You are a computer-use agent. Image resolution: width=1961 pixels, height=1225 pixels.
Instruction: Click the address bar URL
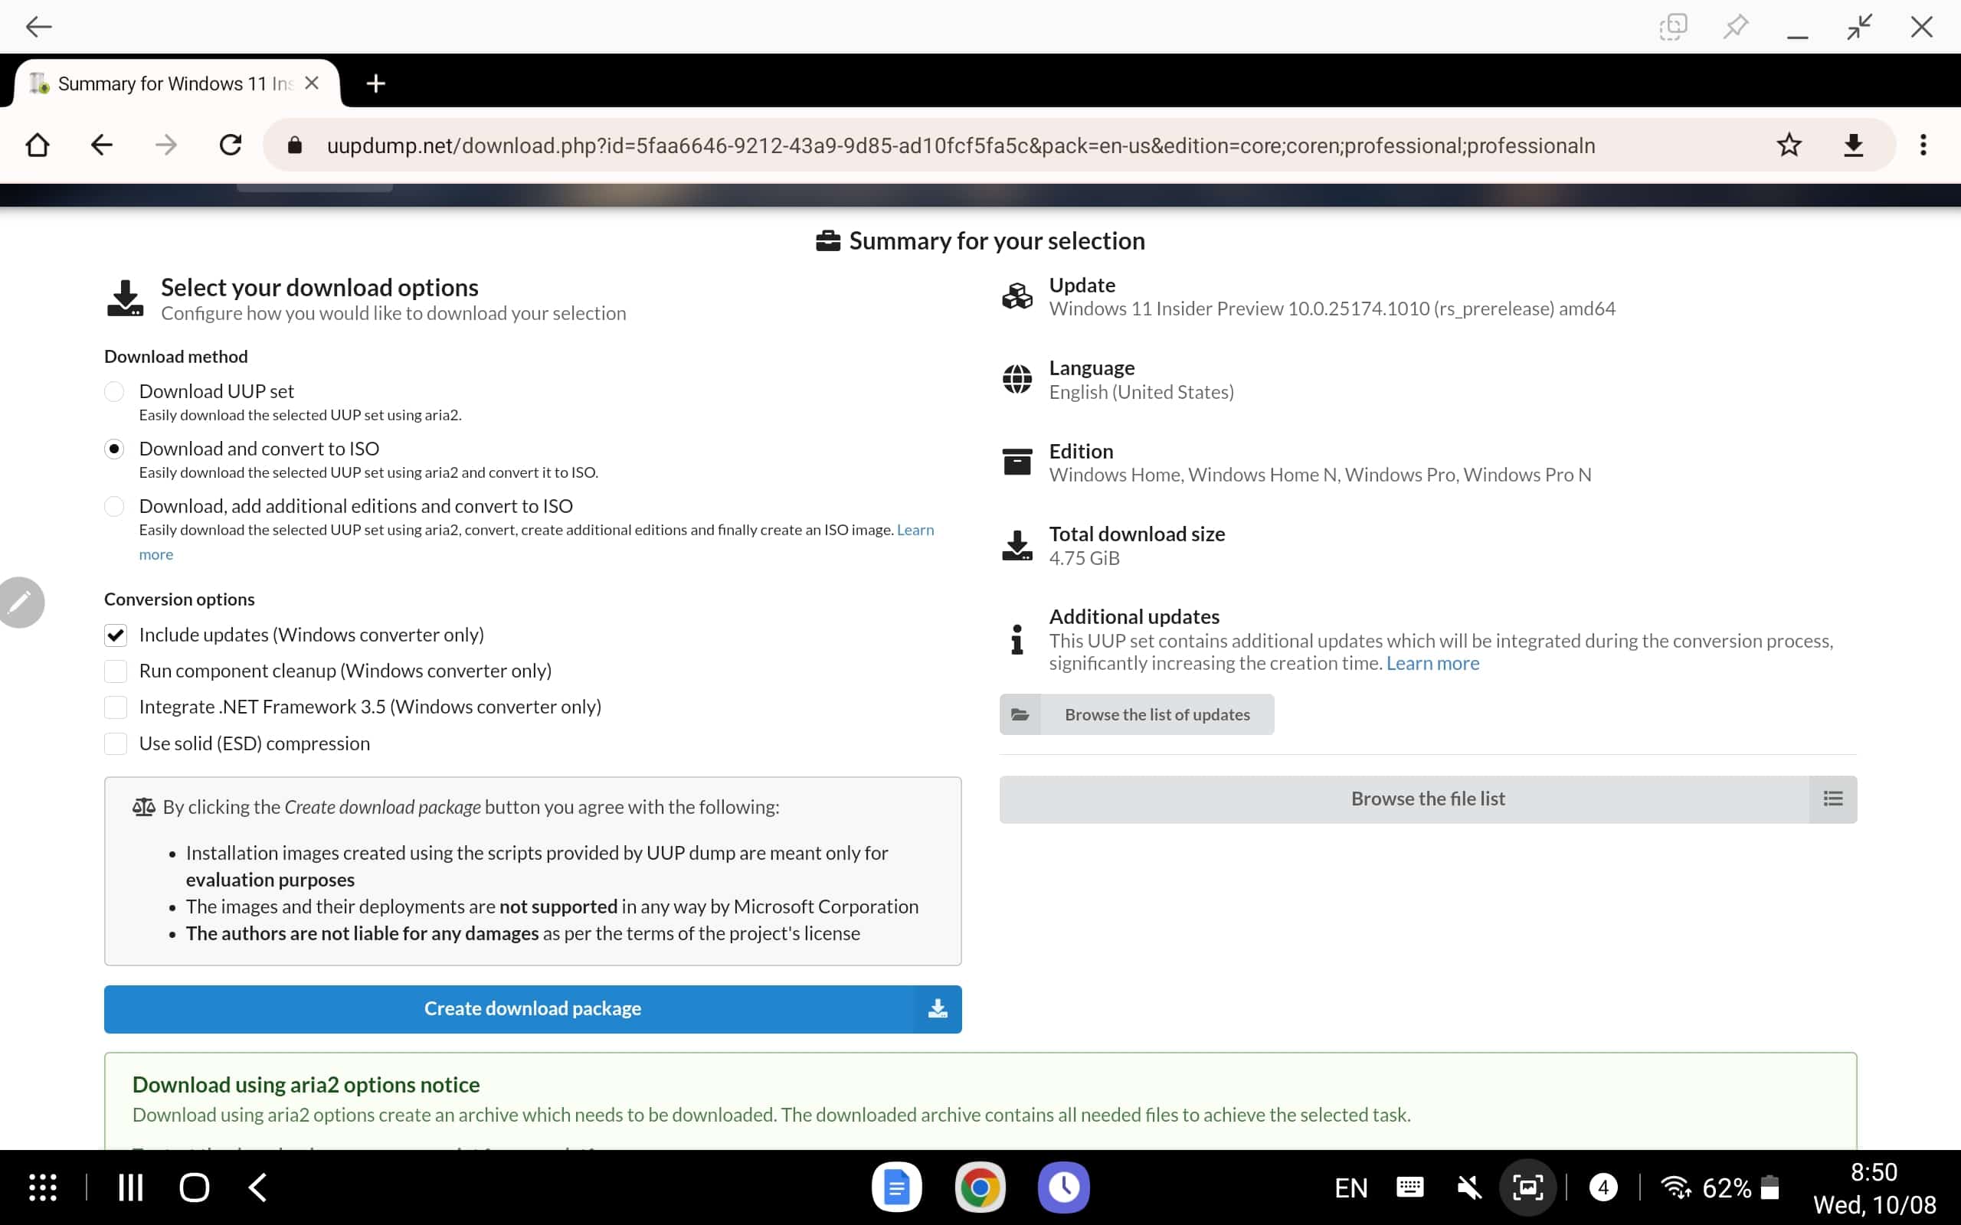[961, 145]
